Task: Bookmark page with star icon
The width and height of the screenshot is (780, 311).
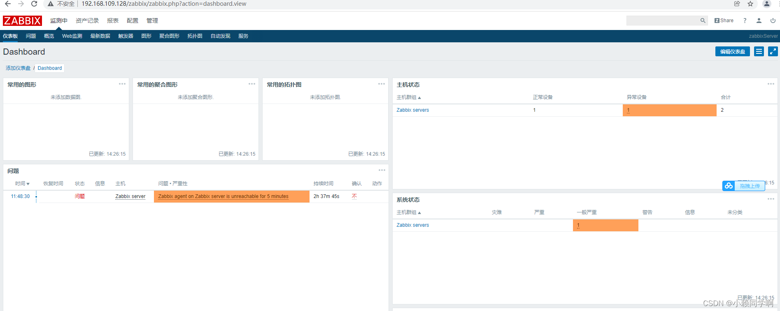Action: [x=750, y=4]
